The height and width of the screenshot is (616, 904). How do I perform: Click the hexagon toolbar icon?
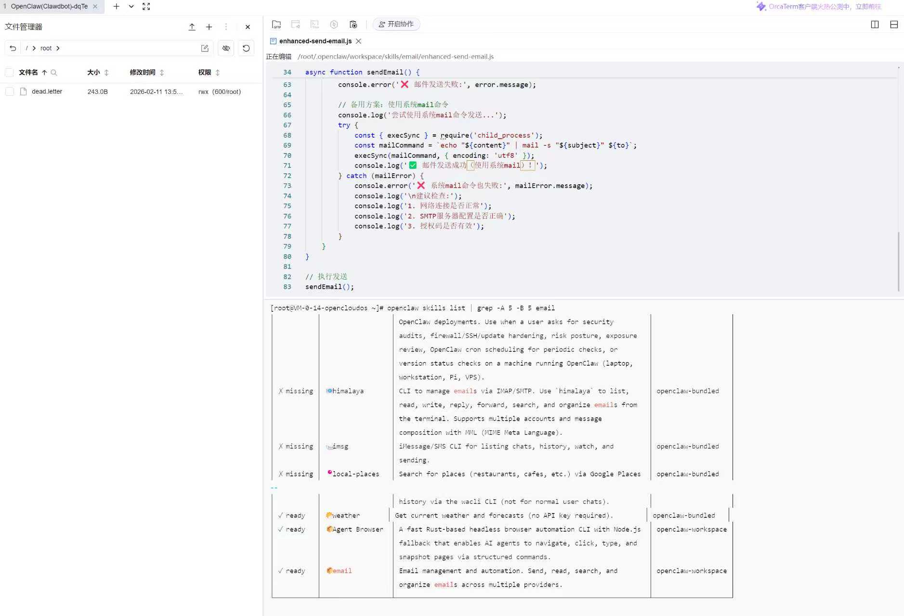(x=334, y=24)
